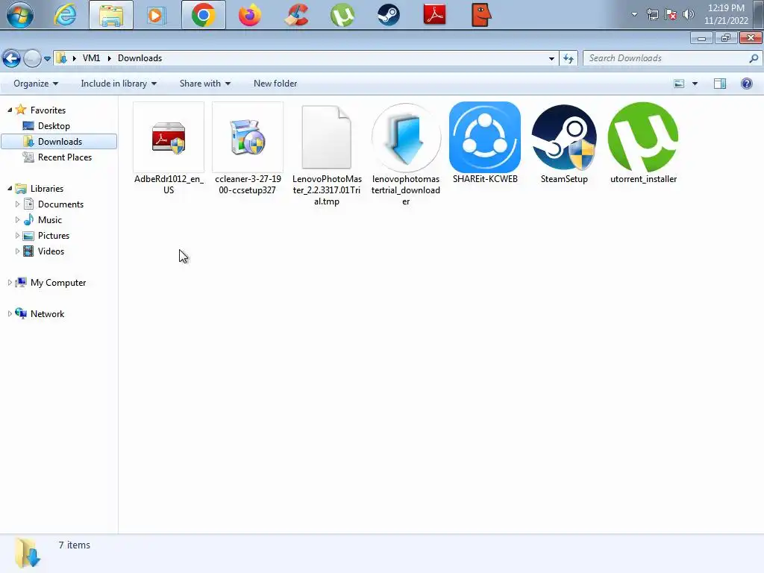The image size is (764, 573).
Task: Select Desktop under Favorites
Action: coord(54,125)
